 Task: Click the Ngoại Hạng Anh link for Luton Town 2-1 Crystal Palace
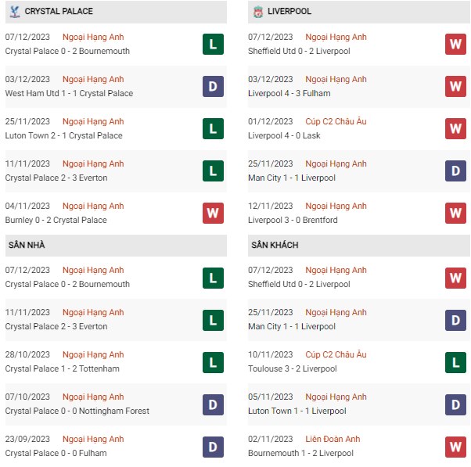[x=93, y=121]
